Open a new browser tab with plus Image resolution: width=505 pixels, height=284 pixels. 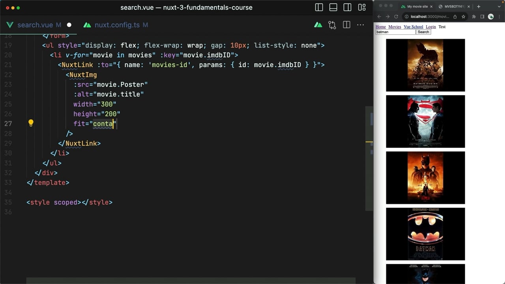click(x=479, y=6)
